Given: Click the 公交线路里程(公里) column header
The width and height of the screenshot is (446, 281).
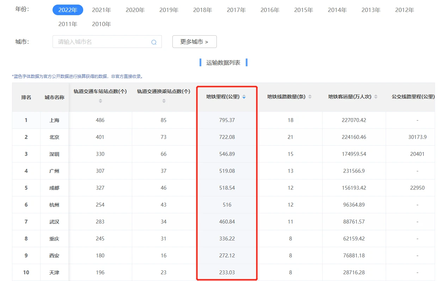Looking at the screenshot, I should coord(413,97).
